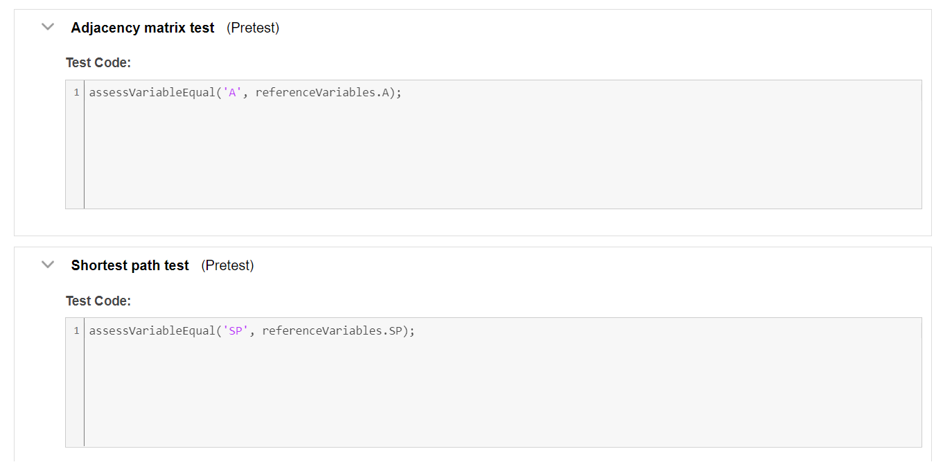
Task: Click the Shortest path test title
Action: coord(130,265)
